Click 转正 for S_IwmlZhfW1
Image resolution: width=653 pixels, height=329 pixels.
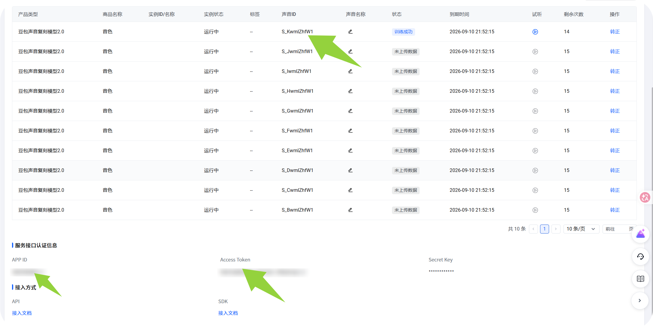[615, 71]
